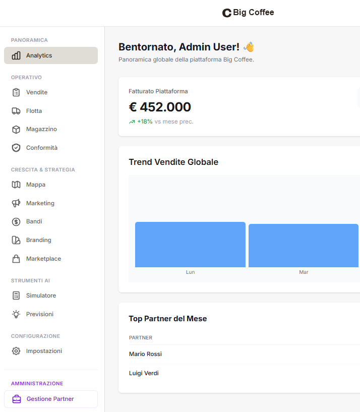Select the Simulatore calculator icon

pyautogui.click(x=15, y=296)
